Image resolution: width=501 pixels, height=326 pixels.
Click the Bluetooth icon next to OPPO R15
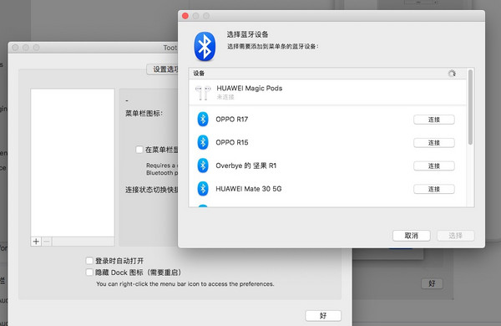[203, 142]
